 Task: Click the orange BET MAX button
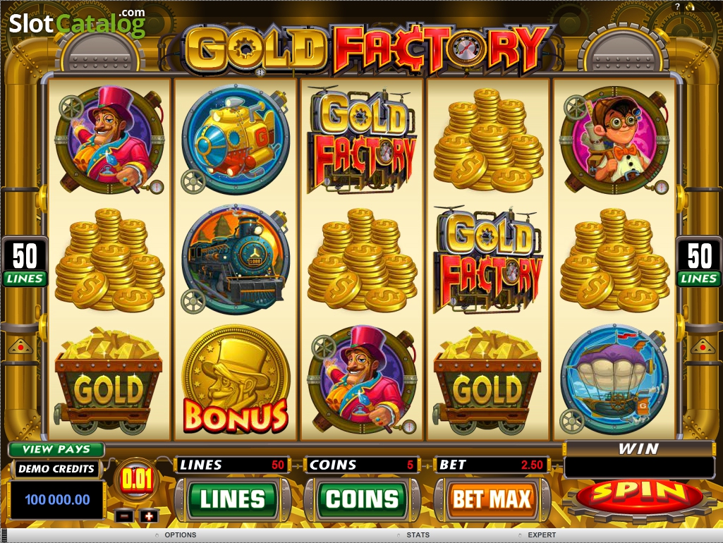point(492,499)
